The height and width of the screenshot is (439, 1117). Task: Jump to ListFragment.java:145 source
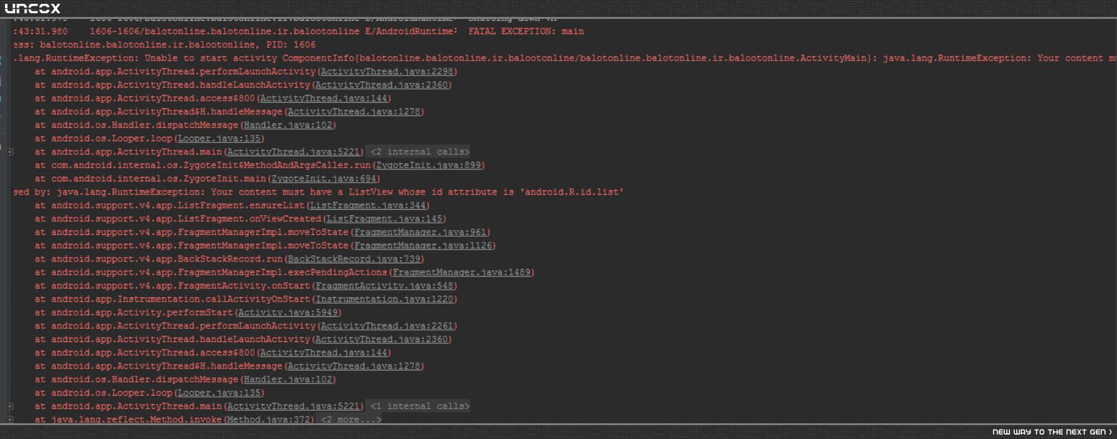pos(384,219)
